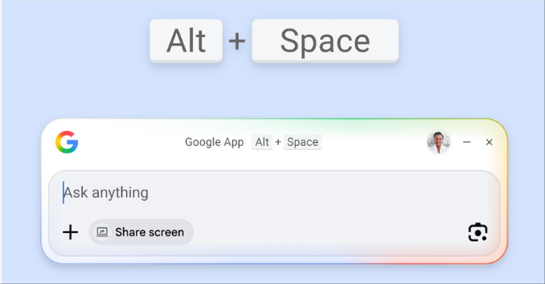The image size is (545, 284).
Task: Select the Share screen pill control
Action: click(141, 232)
